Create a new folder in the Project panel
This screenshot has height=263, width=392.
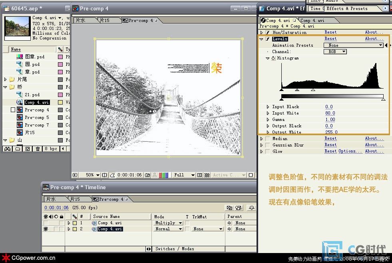(18, 149)
